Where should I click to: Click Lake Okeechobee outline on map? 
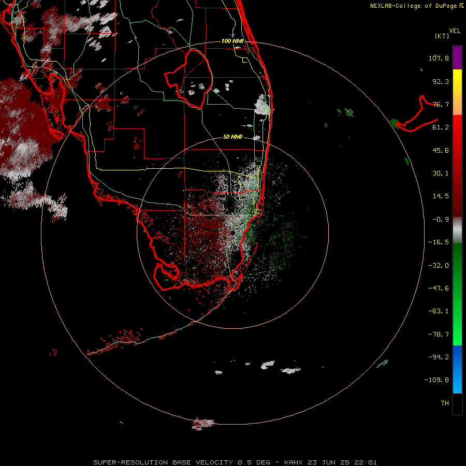(189, 79)
